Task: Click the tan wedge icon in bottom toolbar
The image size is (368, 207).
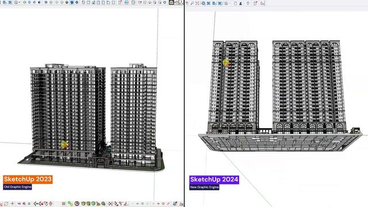Action: [x=98, y=204]
